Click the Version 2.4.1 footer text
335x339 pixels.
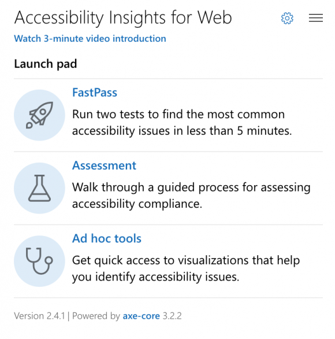(x=39, y=316)
